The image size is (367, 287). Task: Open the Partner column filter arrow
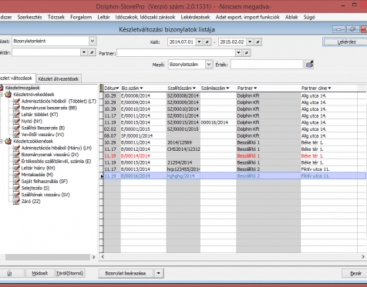tap(255, 88)
